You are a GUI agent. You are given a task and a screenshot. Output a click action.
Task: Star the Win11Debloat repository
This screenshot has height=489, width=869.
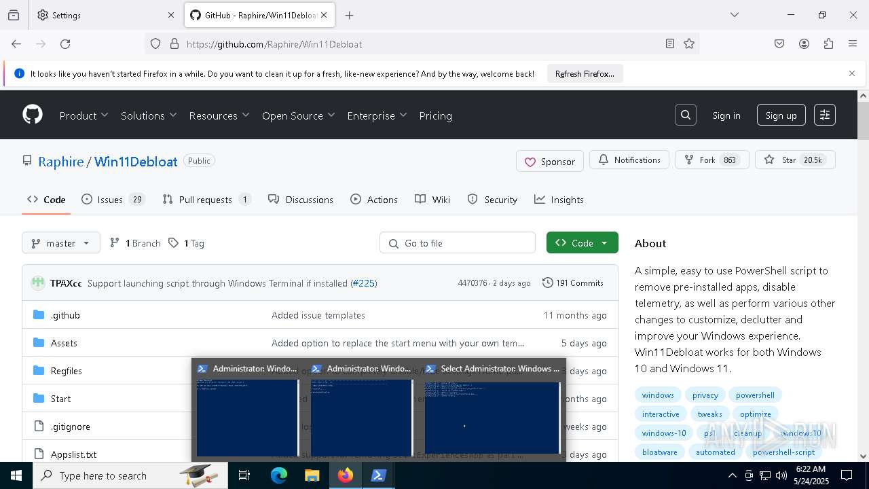795,160
